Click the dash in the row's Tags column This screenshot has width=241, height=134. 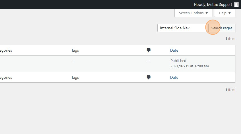click(x=73, y=61)
